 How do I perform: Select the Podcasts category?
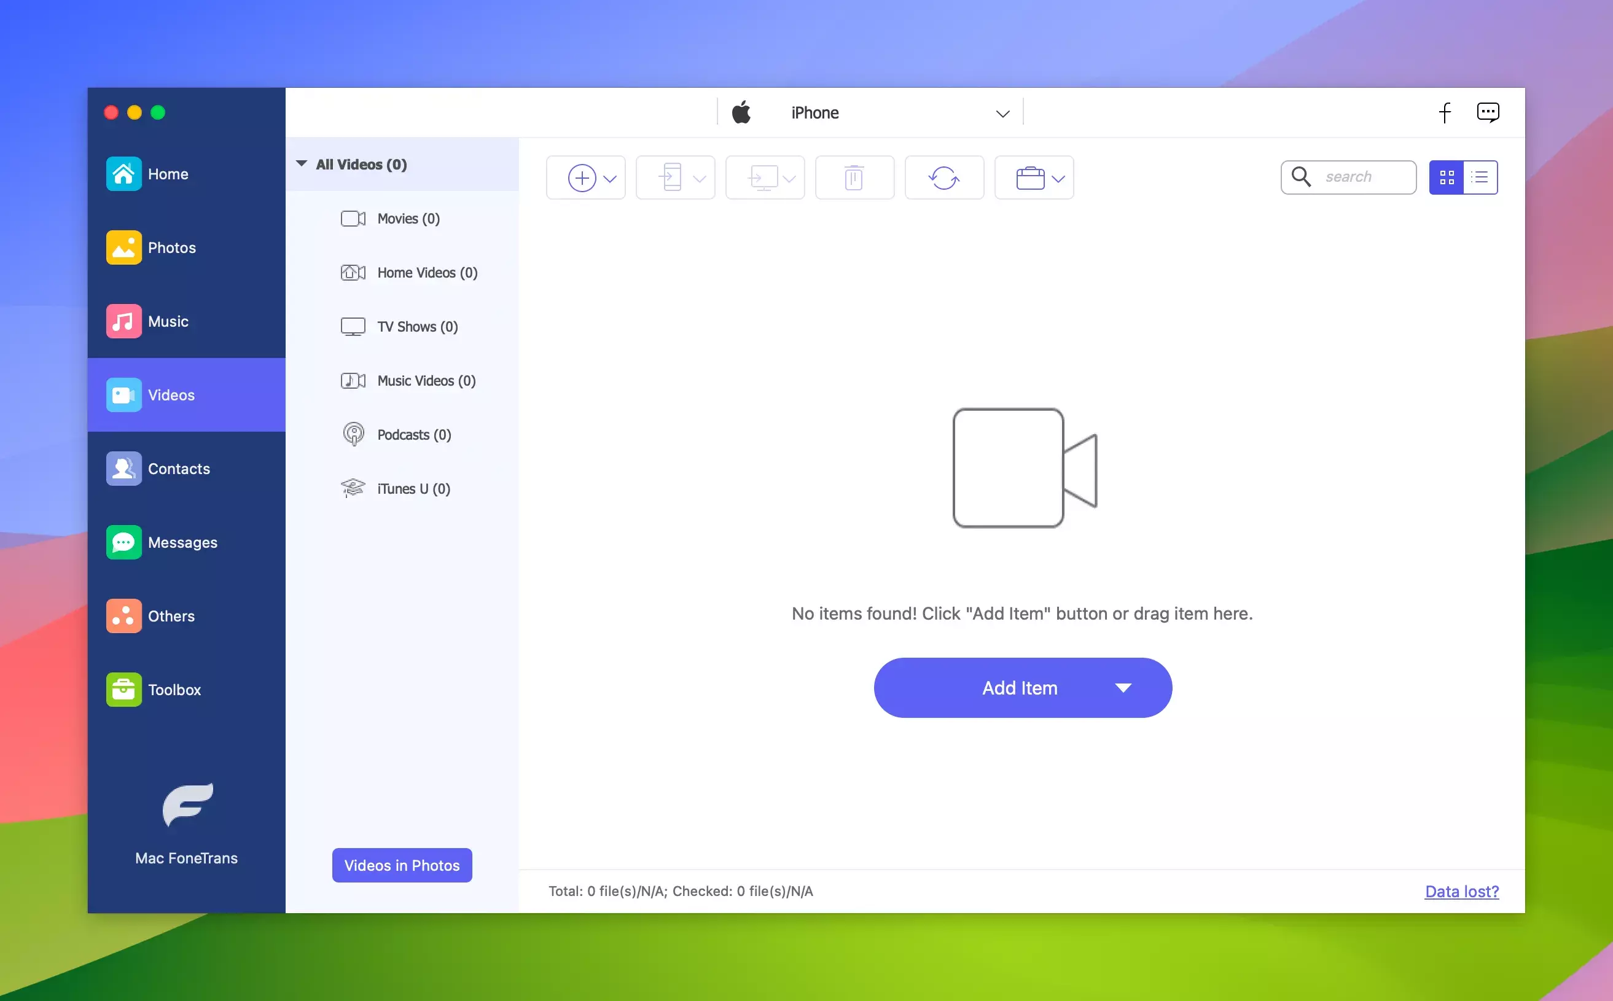point(413,435)
